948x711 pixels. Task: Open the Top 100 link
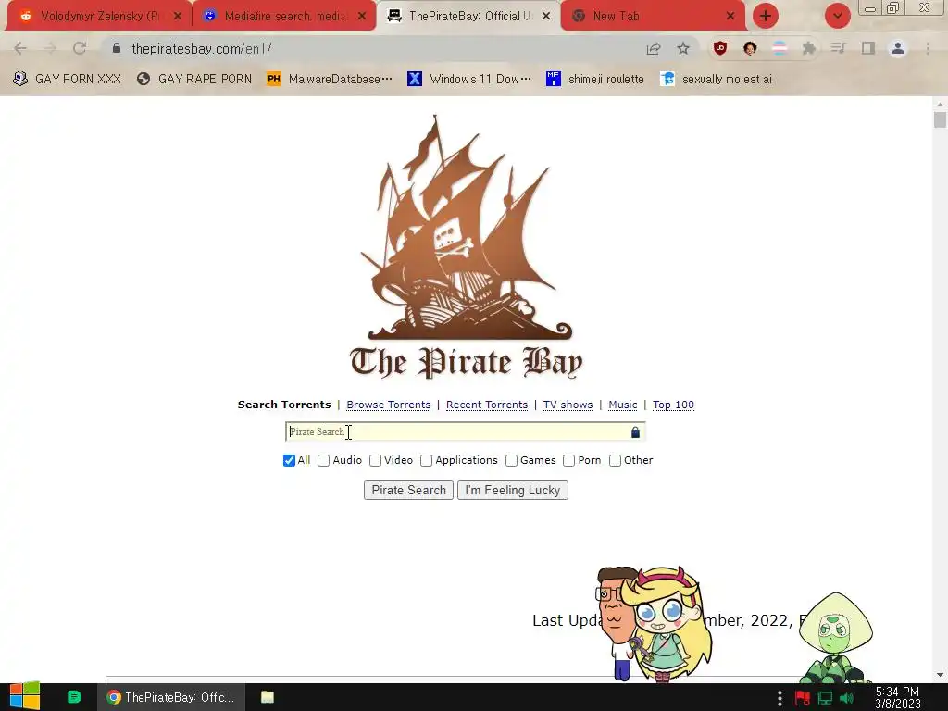(x=673, y=405)
